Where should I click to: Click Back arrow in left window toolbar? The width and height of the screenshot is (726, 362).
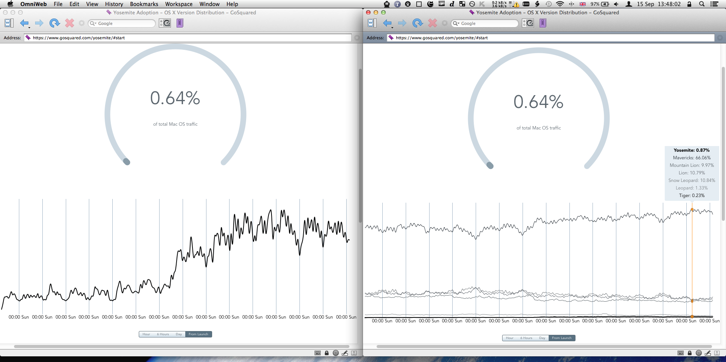coord(24,23)
